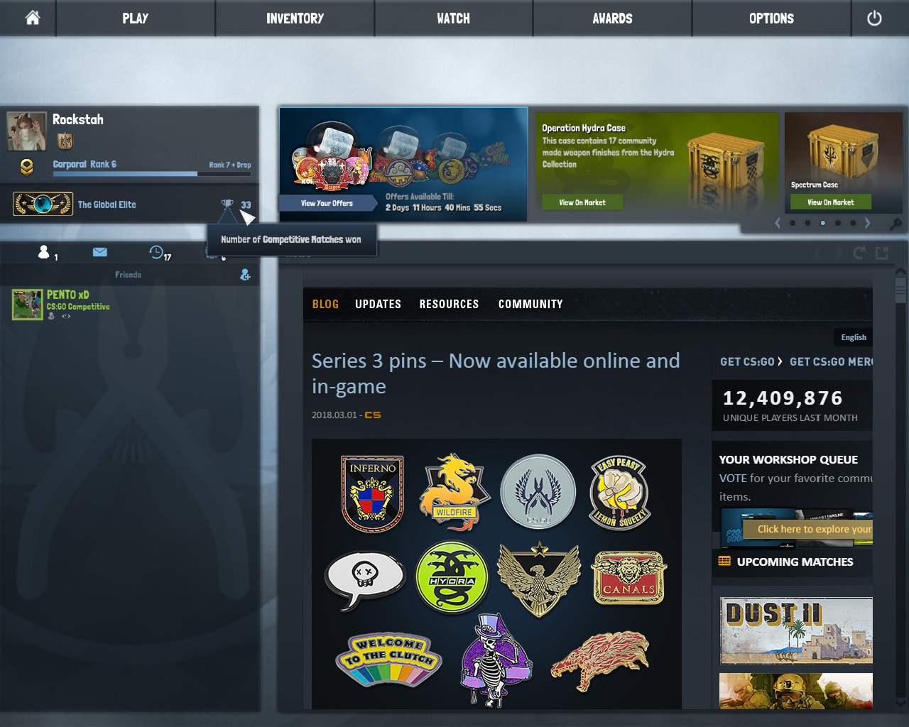This screenshot has height=727, width=909.
Task: Click the "UPCOMING MATCHES" heading
Action: point(795,562)
